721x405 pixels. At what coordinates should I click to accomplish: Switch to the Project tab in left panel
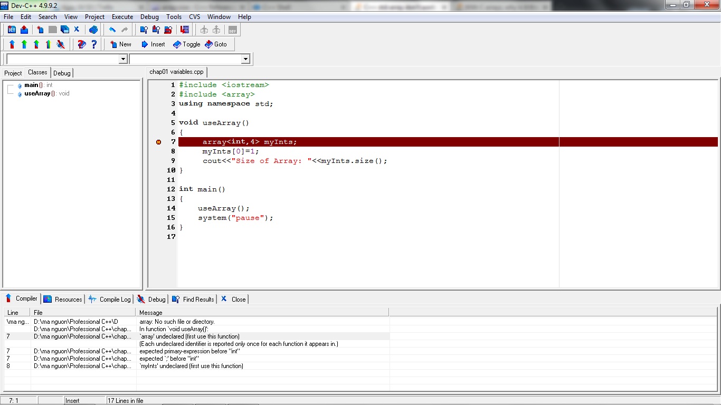[13, 73]
